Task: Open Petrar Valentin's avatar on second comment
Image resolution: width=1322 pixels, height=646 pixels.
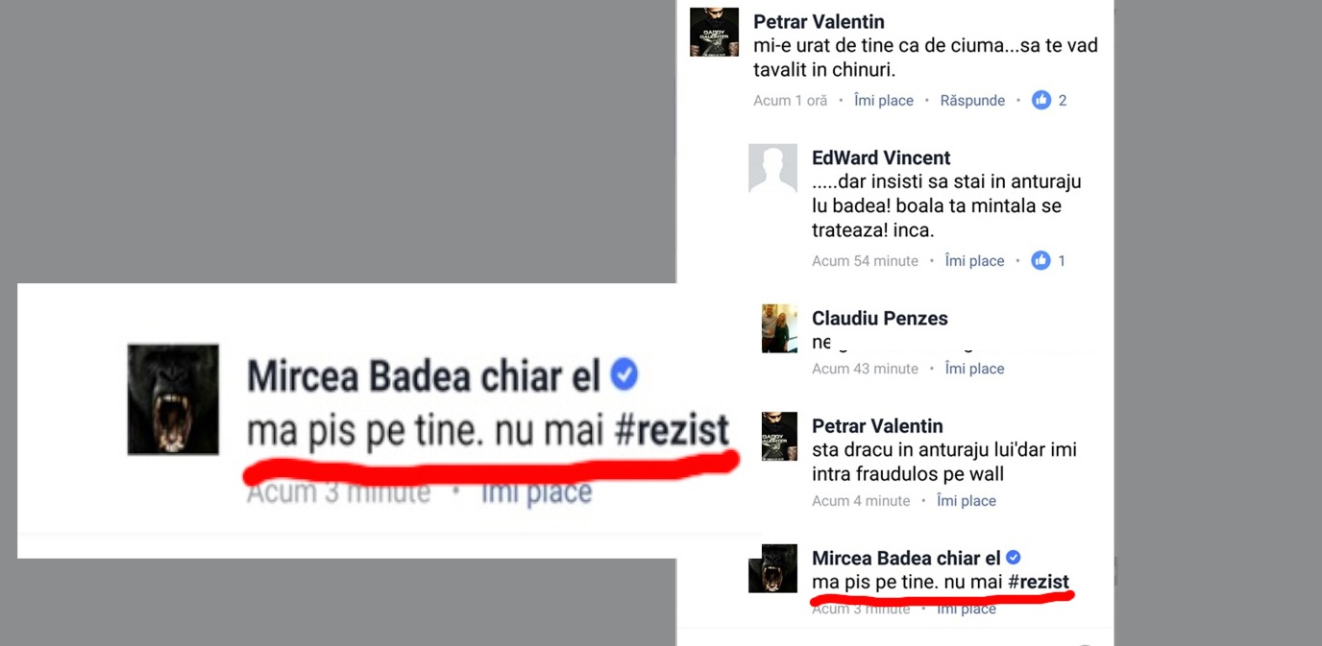Action: 779,437
